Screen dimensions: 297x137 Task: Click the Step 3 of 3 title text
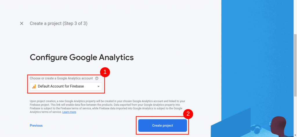click(x=59, y=23)
